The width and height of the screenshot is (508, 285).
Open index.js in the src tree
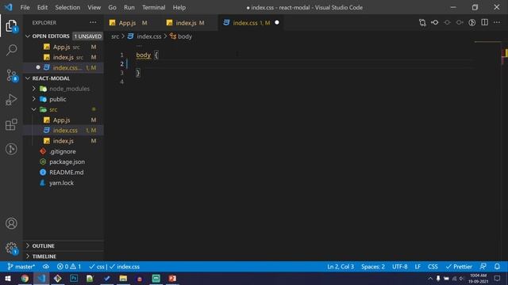63,141
